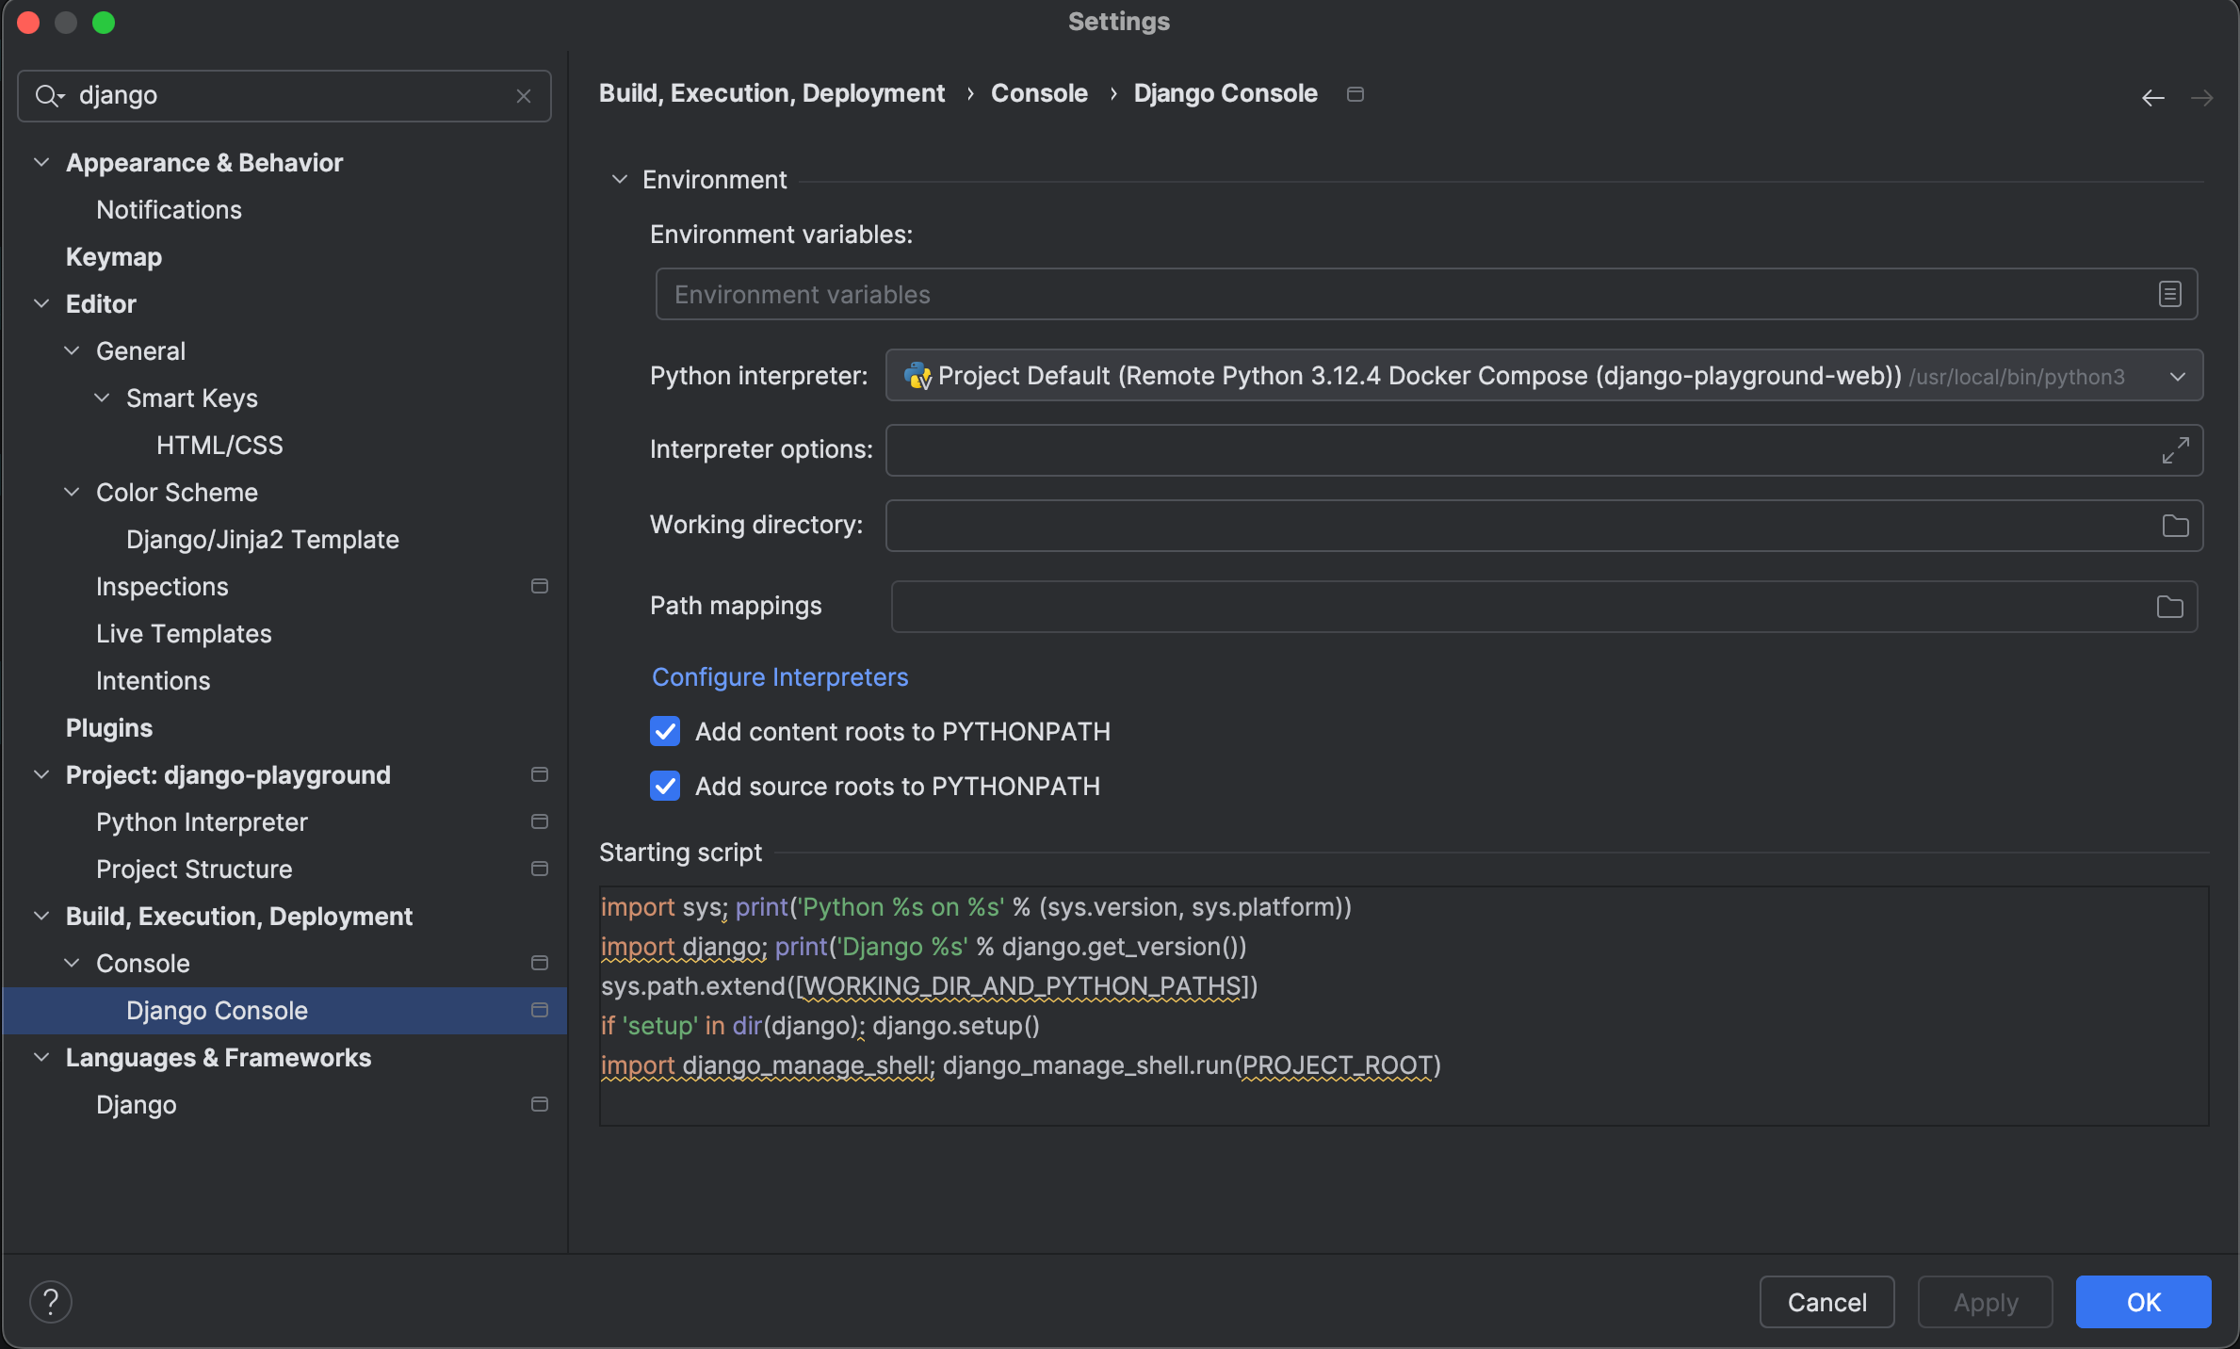Expand the Interpreter options field icon
2240x1349 pixels.
pos(2175,450)
